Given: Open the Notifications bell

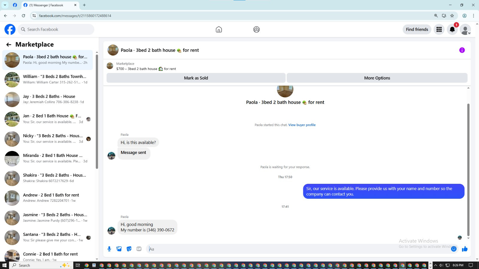Looking at the screenshot, I should click(x=452, y=29).
